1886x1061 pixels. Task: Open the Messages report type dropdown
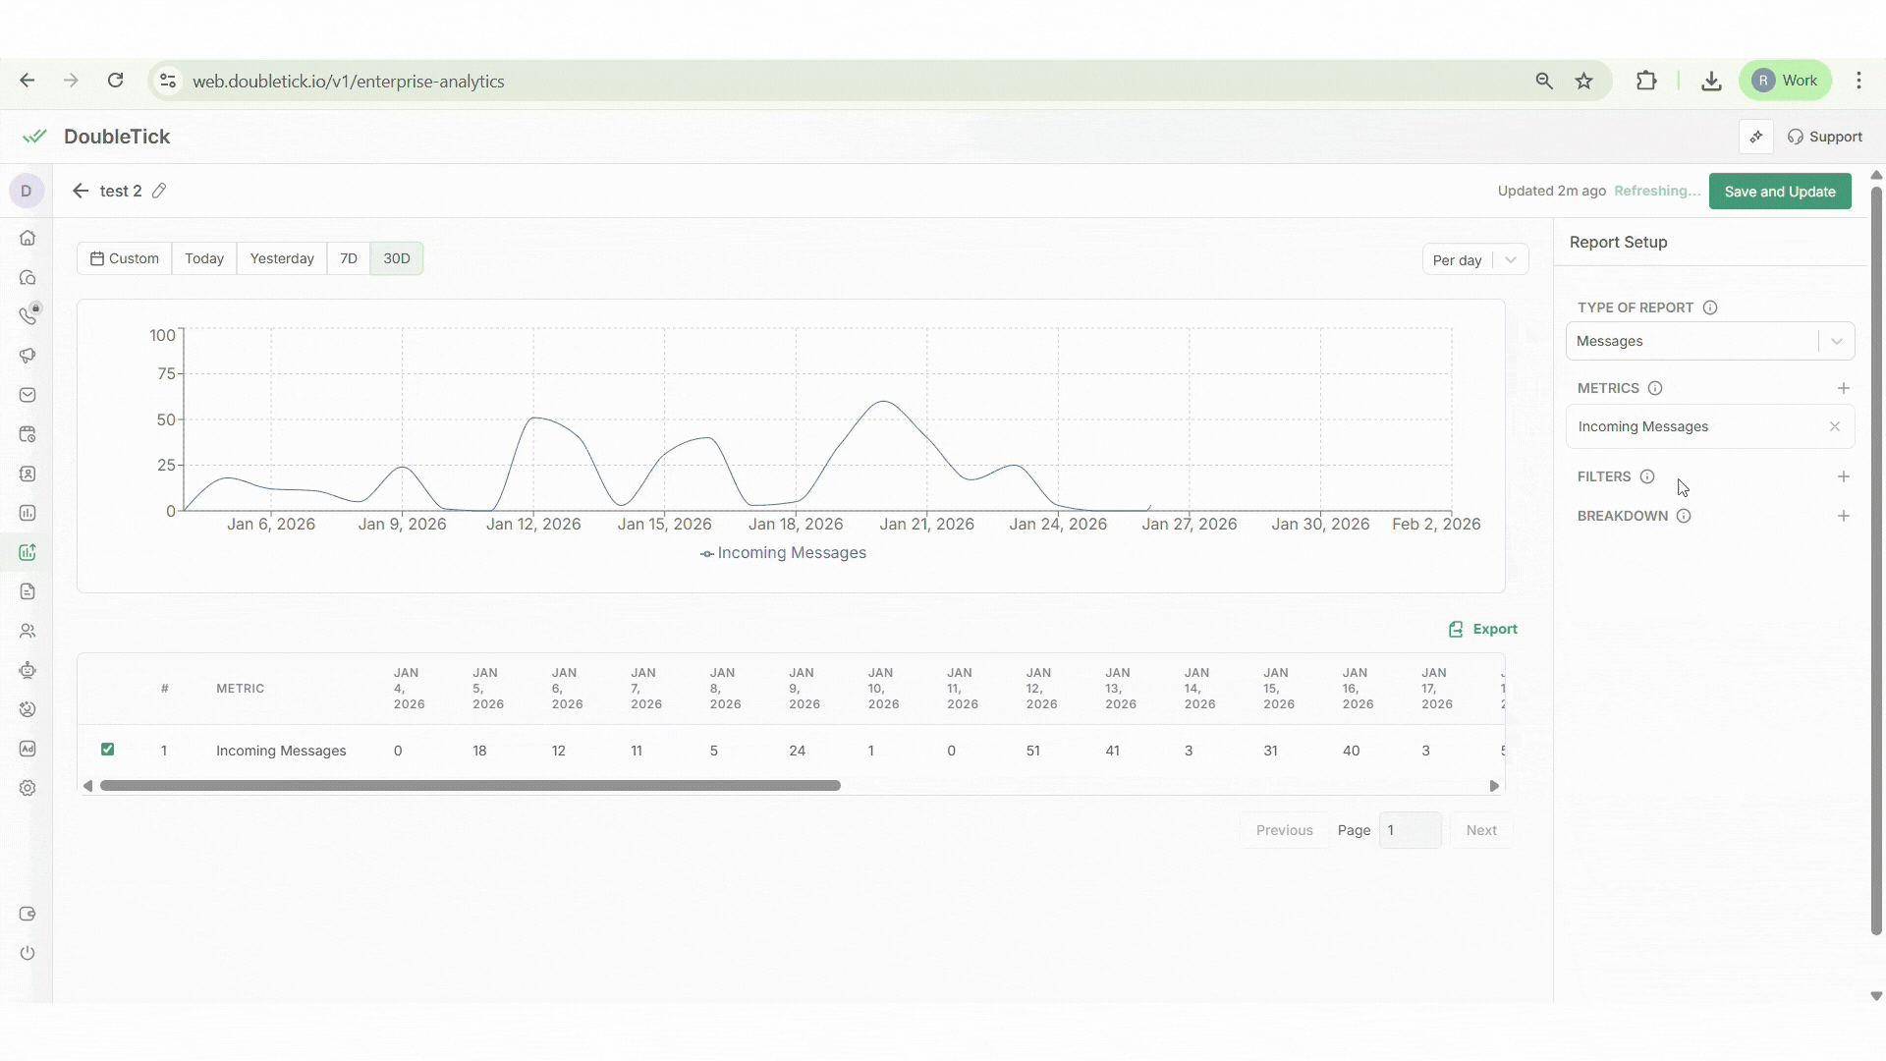pyautogui.click(x=1709, y=341)
